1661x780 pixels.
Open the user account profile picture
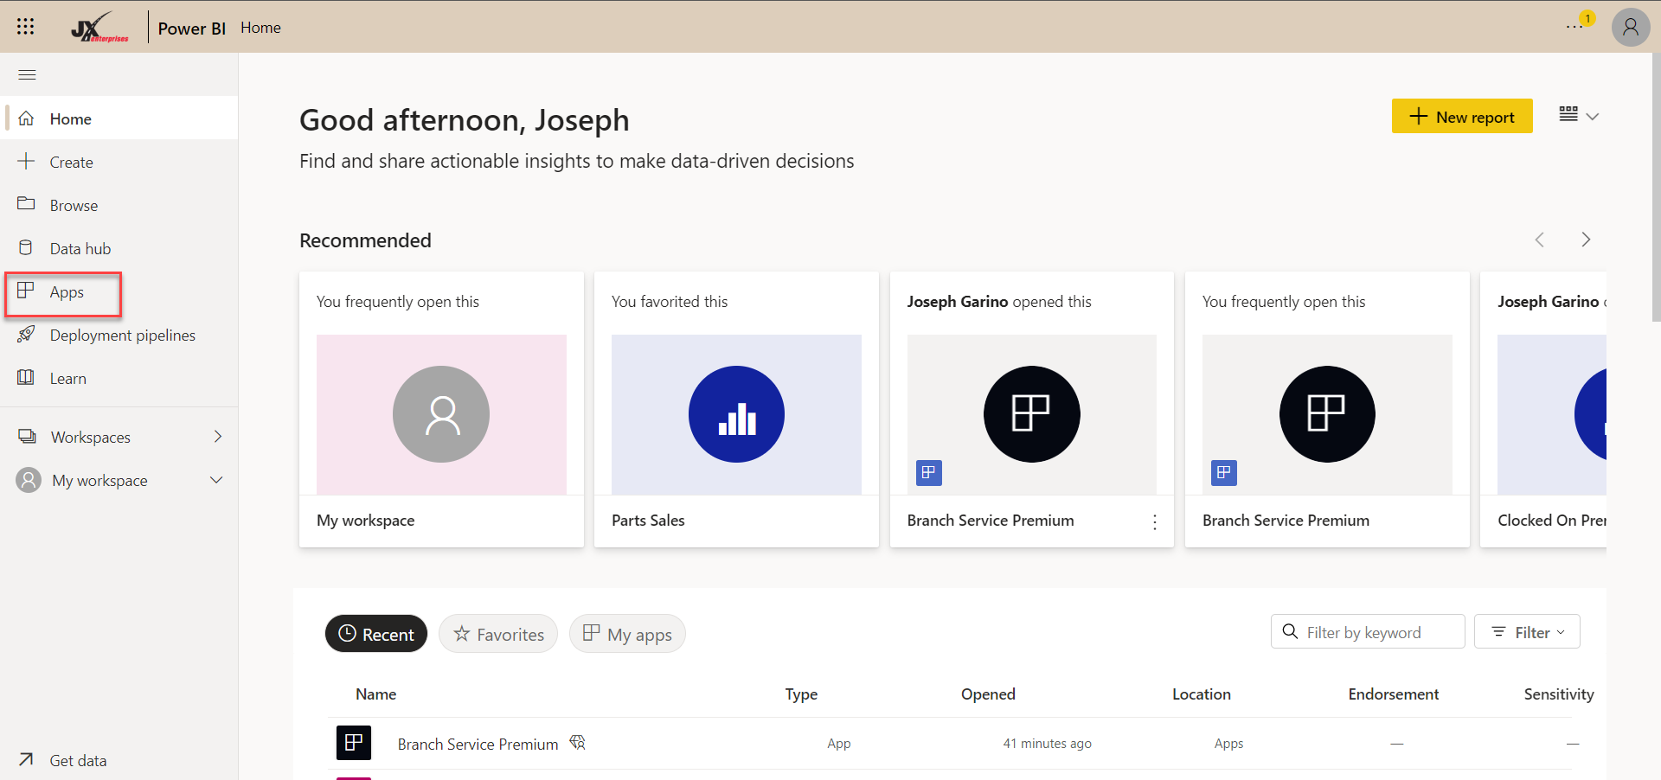[x=1631, y=27]
